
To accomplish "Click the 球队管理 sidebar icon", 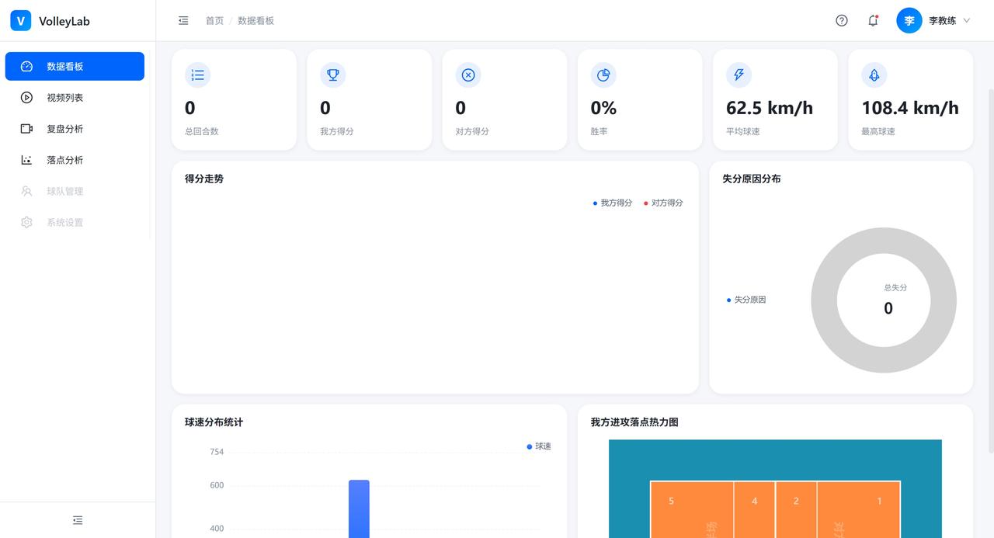I will pyautogui.click(x=26, y=191).
